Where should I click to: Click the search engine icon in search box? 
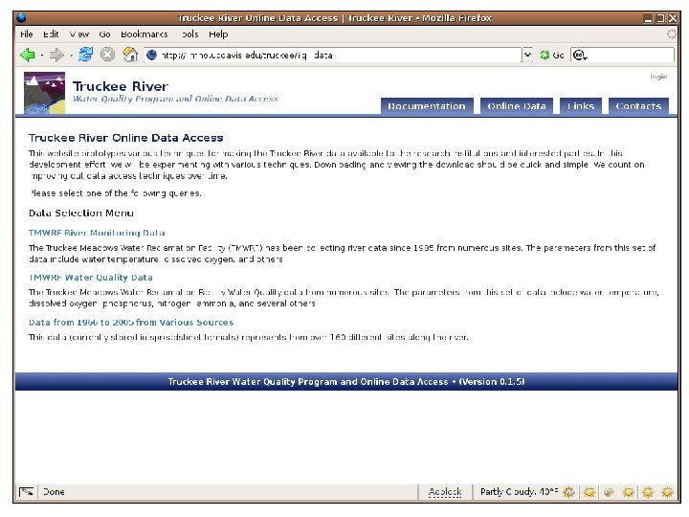pyautogui.click(x=580, y=55)
